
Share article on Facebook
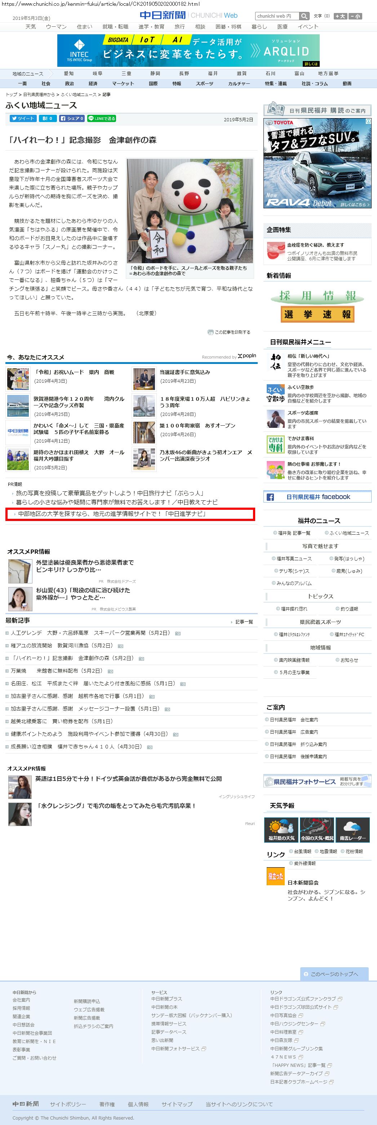pos(71,118)
